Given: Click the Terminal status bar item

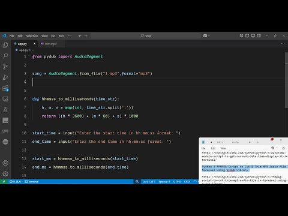Looking at the screenshot, I should [x=32, y=182].
